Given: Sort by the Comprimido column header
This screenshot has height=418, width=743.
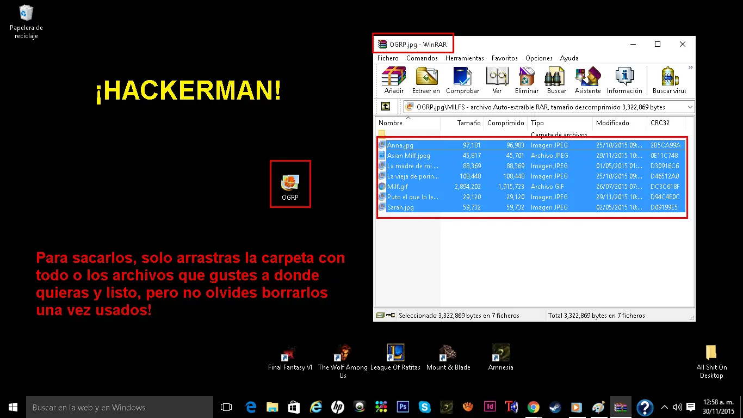Looking at the screenshot, I should (x=506, y=123).
